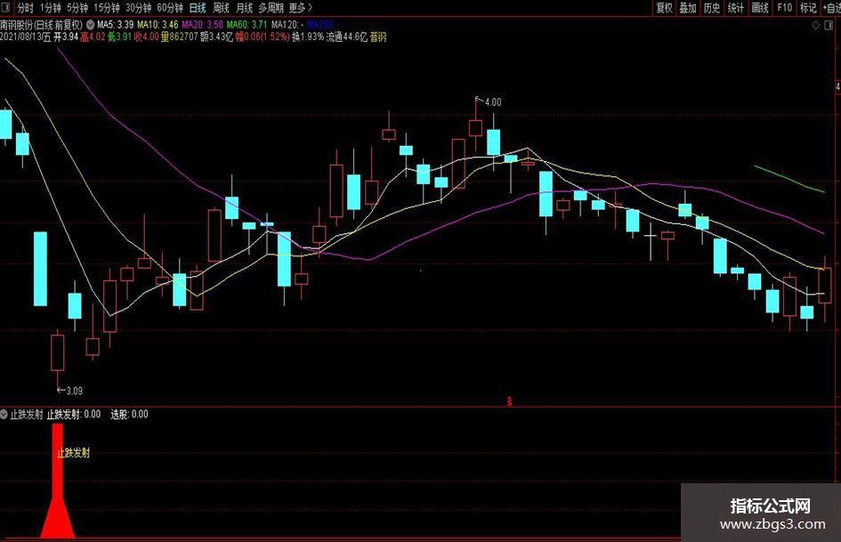841x542 pixels.
Task: Switch to the 周线 weekly chart
Action: click(221, 8)
